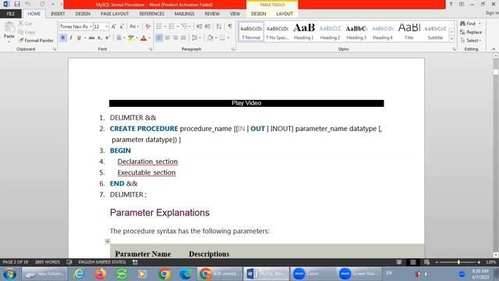Switch to REFERENCES tab
The width and height of the screenshot is (499, 281).
151,14
